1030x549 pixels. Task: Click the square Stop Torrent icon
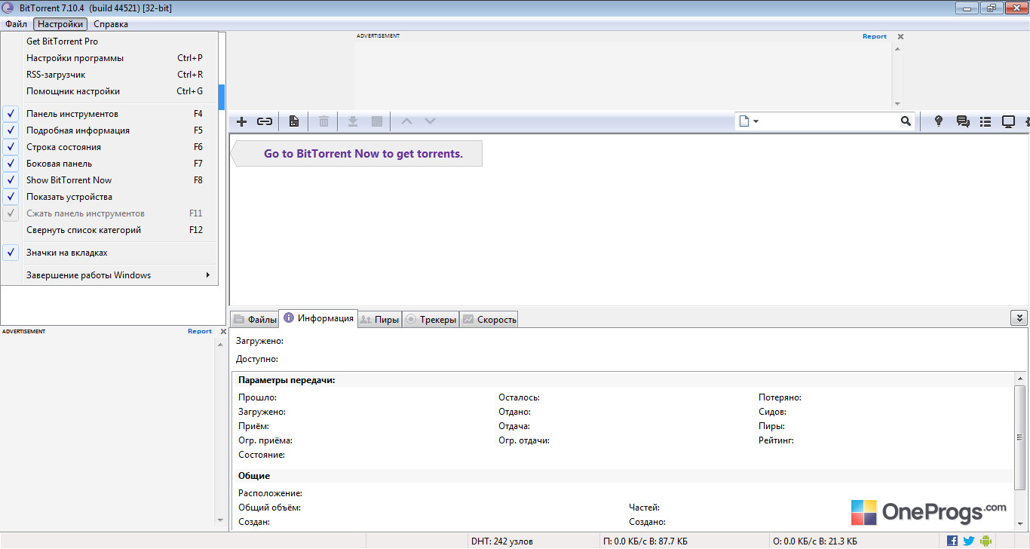377,121
